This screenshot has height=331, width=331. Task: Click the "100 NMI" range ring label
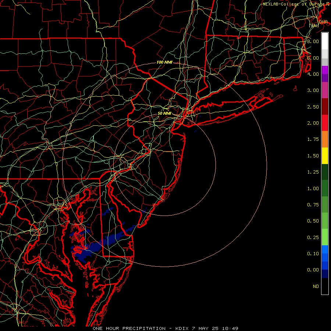[x=164, y=62]
